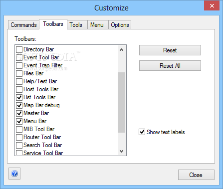
Task: Open the Options tab
Action: pyautogui.click(x=120, y=25)
